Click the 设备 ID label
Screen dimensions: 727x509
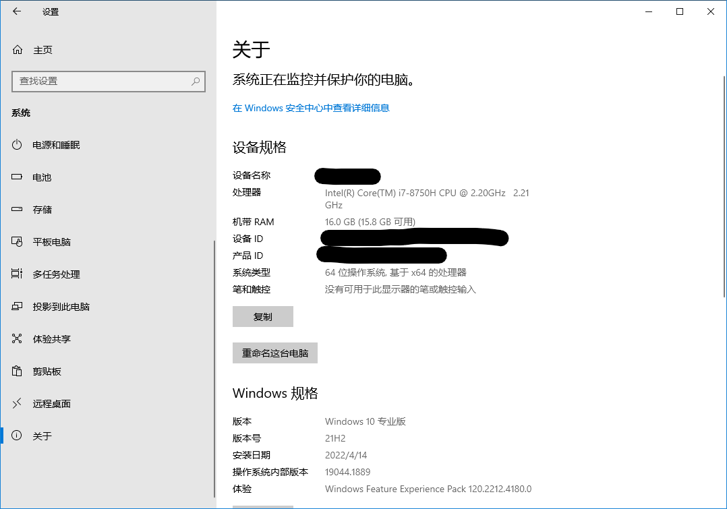pos(248,239)
